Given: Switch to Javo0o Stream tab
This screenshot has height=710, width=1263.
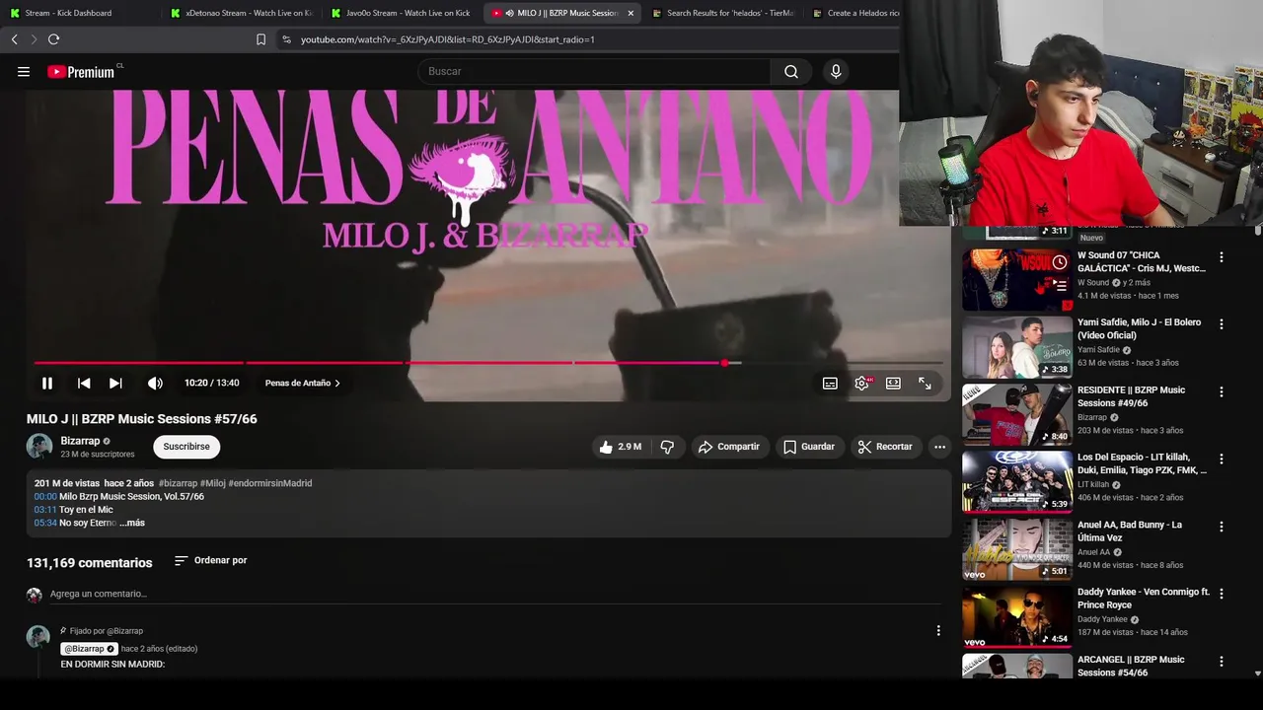Looking at the screenshot, I should point(401,13).
